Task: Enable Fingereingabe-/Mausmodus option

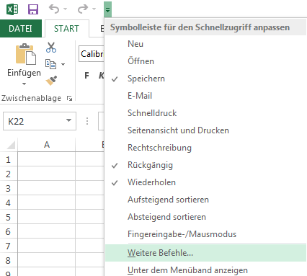Action: click(206, 234)
